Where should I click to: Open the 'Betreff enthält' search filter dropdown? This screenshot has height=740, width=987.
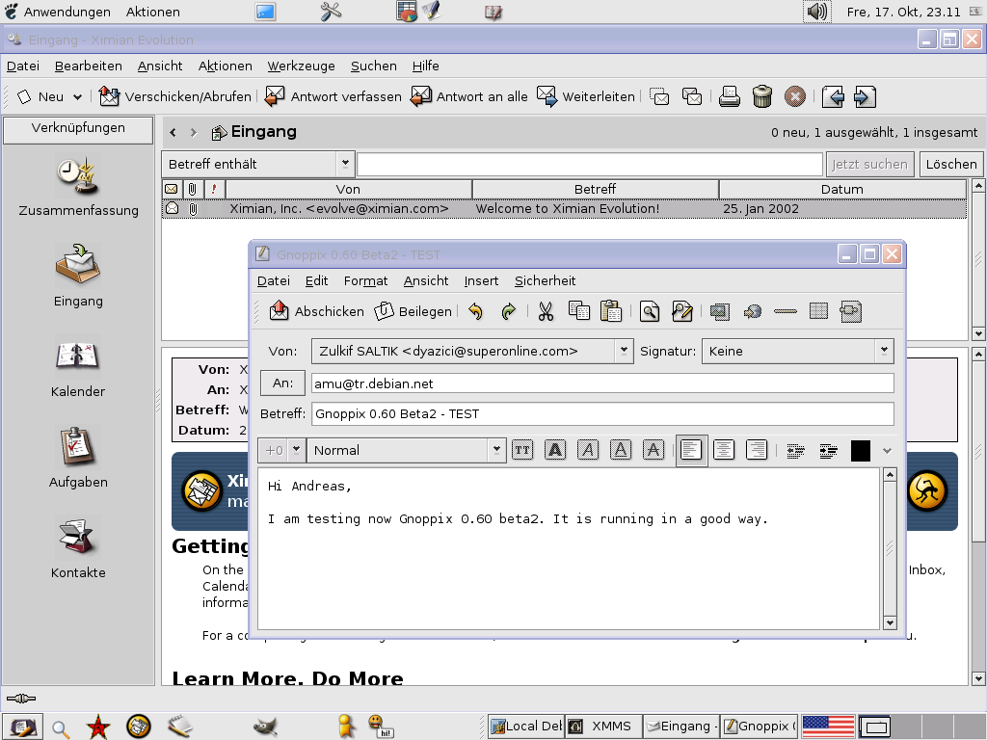pos(258,164)
